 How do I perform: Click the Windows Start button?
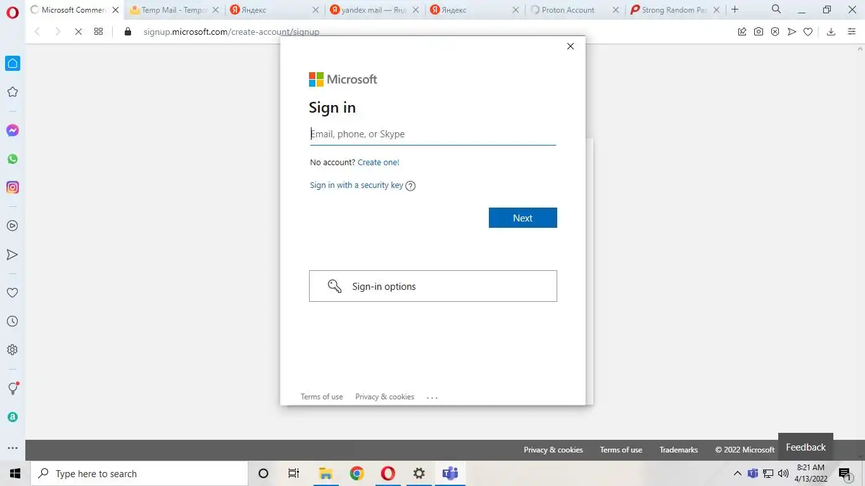[15, 473]
